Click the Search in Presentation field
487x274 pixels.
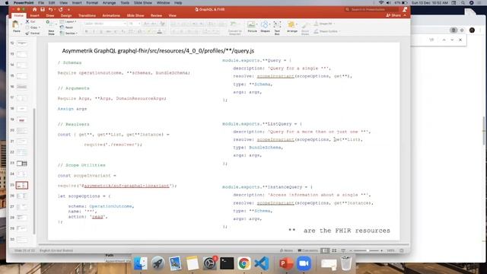pyautogui.click(x=372, y=10)
